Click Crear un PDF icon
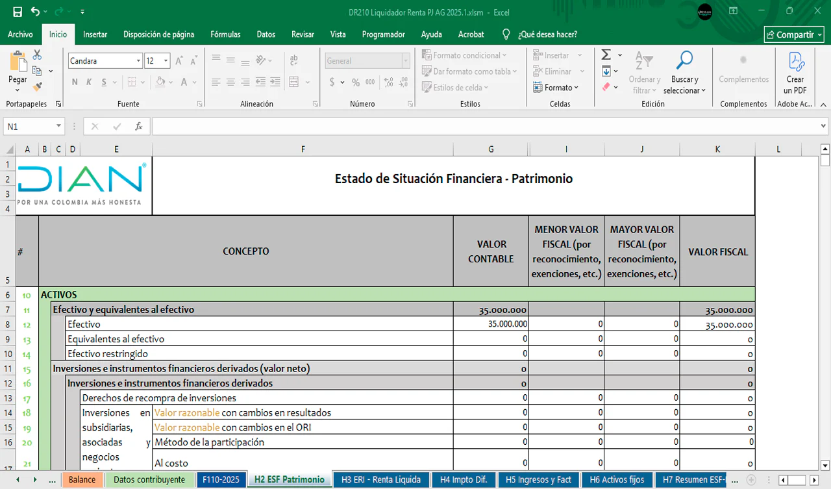The height and width of the screenshot is (489, 831). (795, 62)
